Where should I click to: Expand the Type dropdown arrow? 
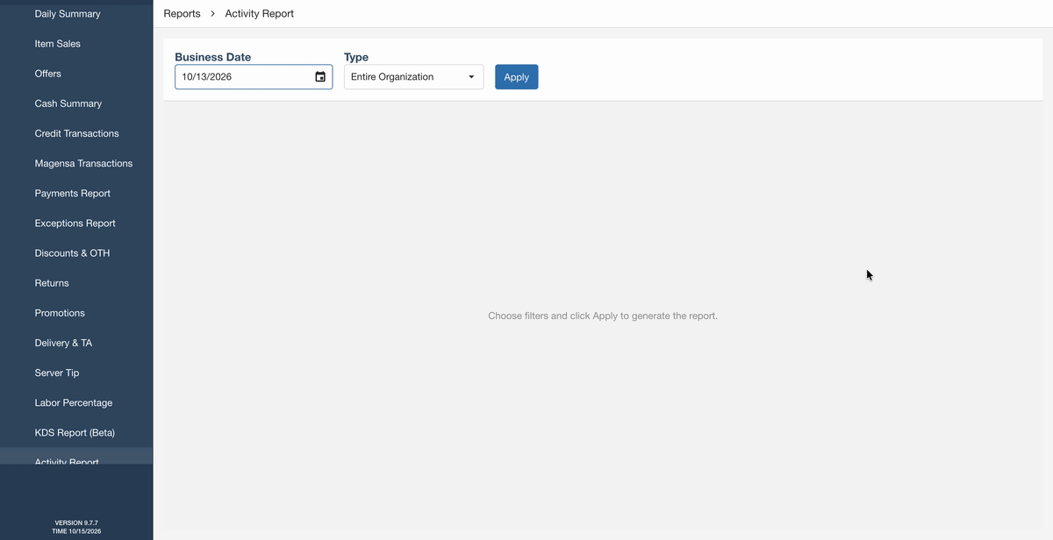click(x=471, y=77)
